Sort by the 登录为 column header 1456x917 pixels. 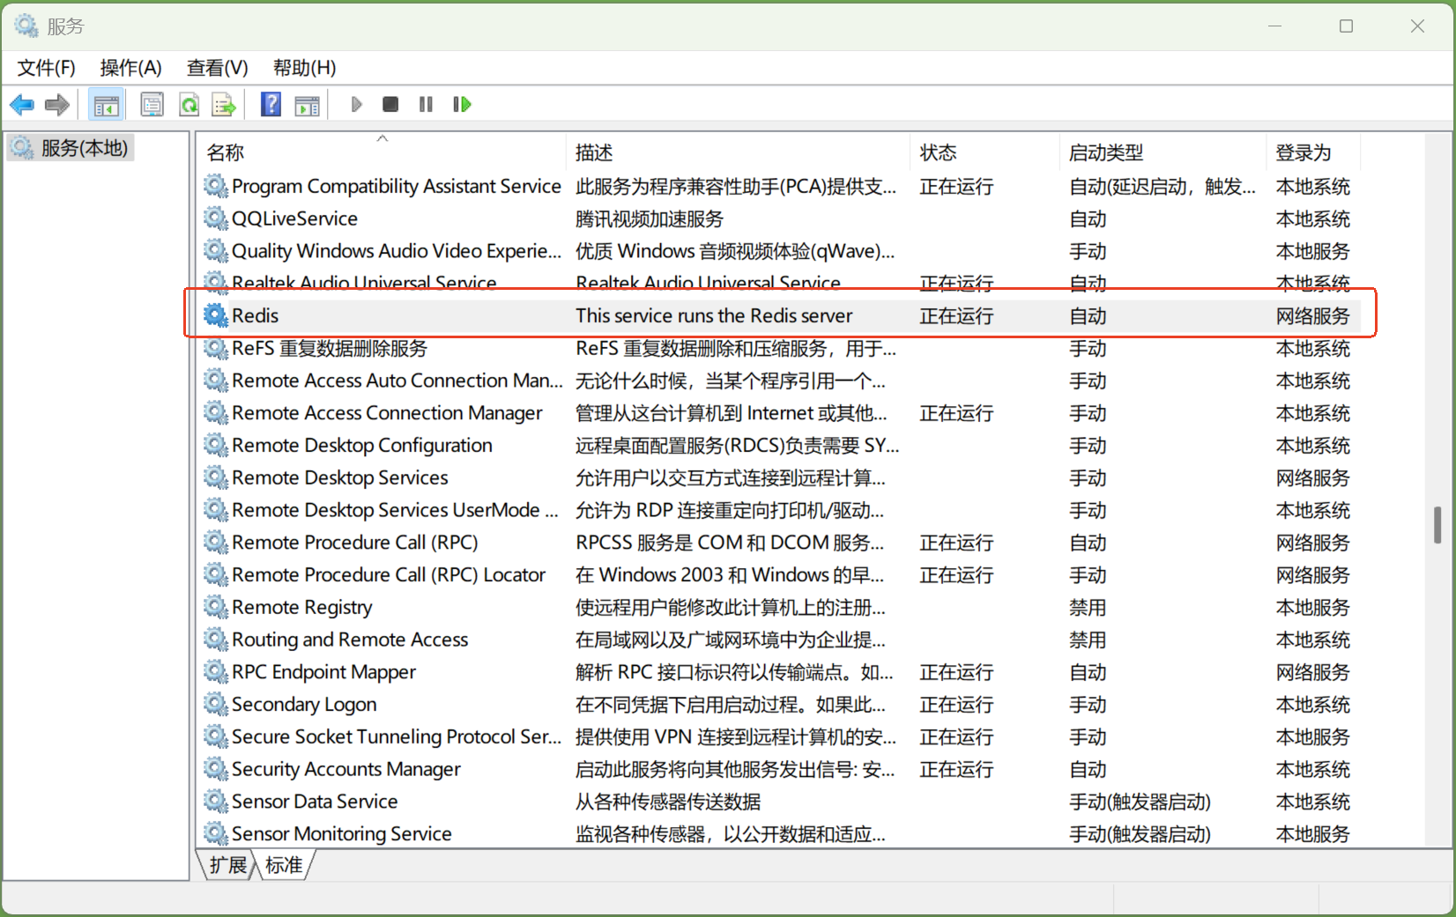(1314, 152)
